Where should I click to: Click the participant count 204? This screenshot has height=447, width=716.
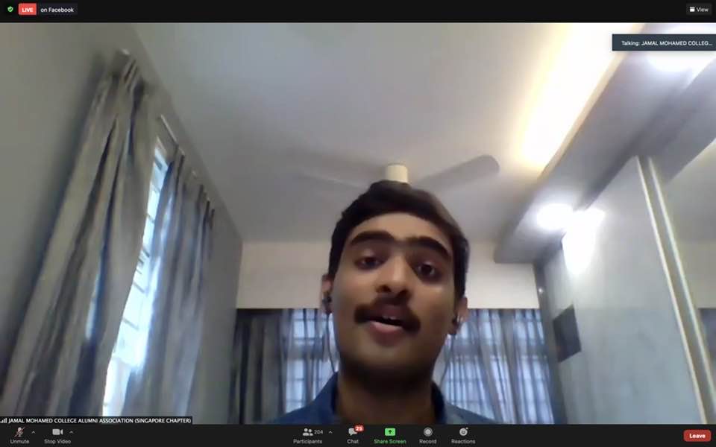pos(318,432)
